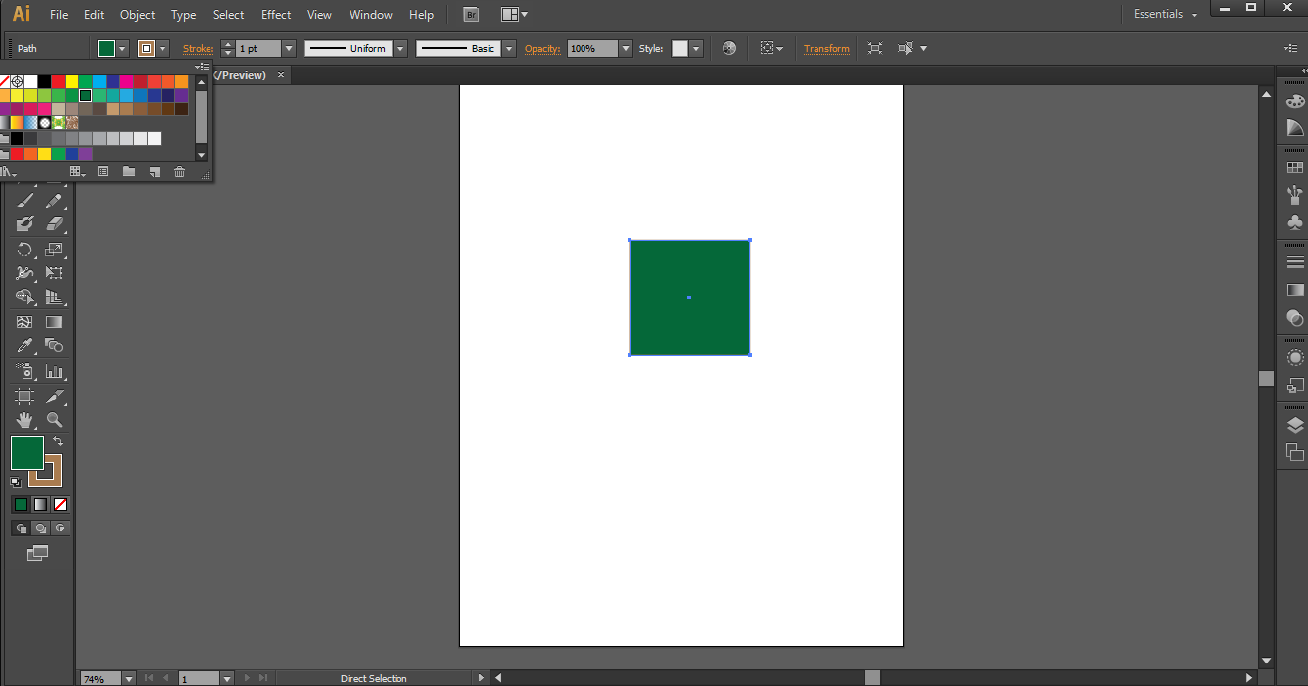Open the Opacity percentage dropdown

click(625, 47)
